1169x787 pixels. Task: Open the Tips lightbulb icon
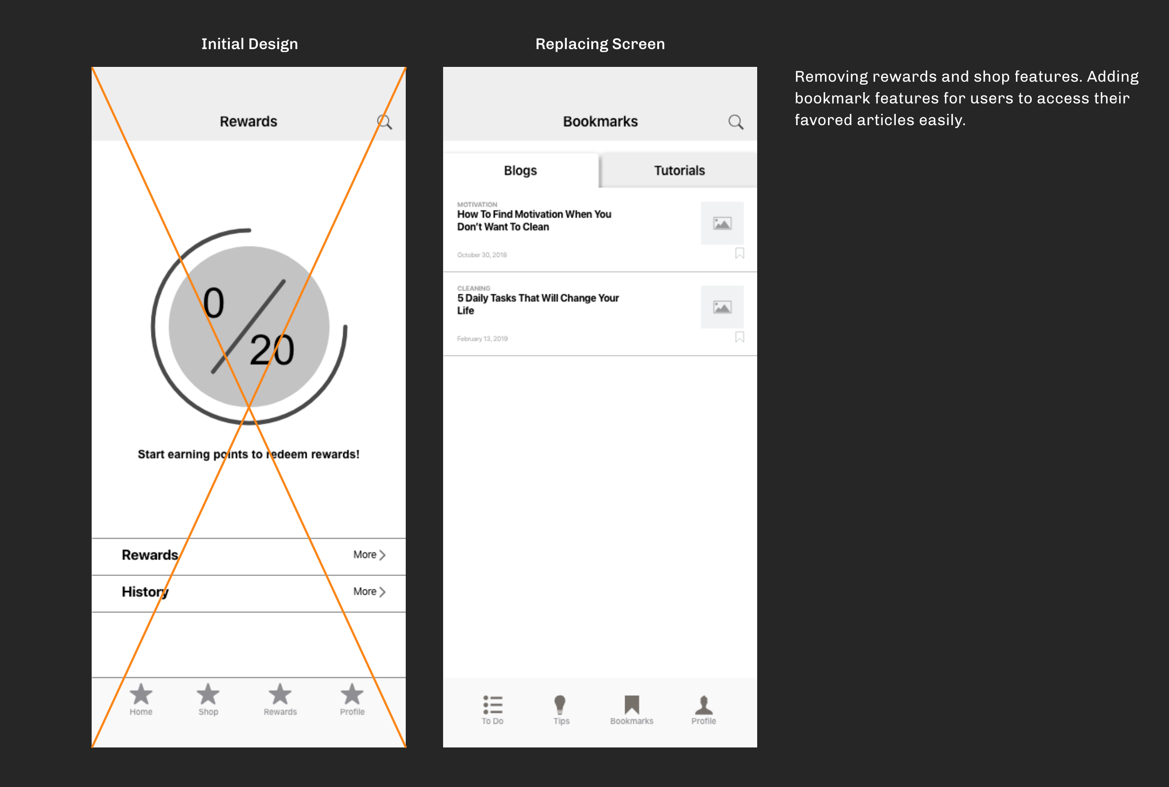click(x=560, y=705)
